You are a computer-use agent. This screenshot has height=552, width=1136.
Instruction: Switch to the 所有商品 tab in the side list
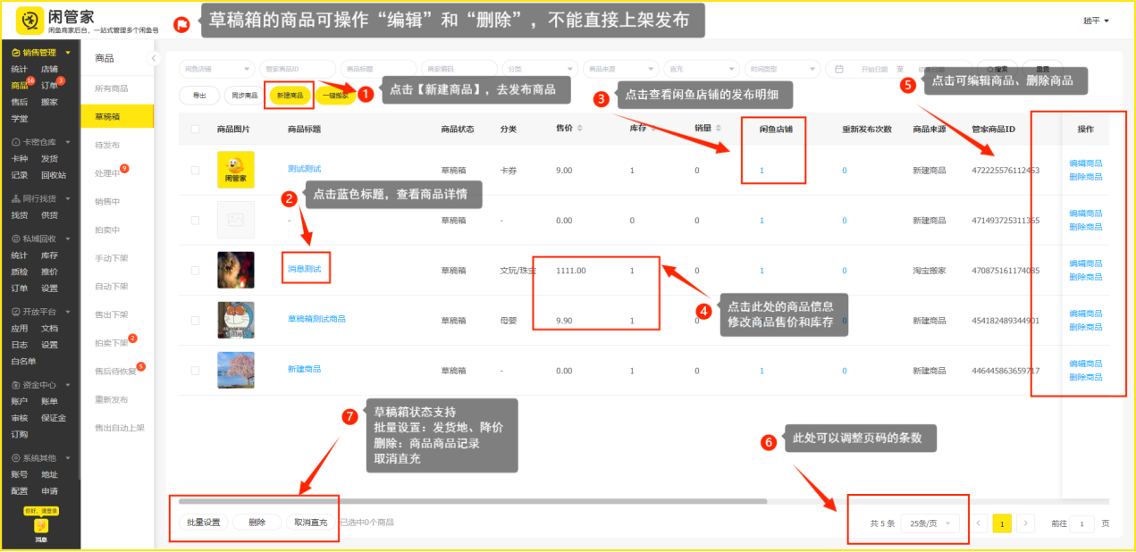click(112, 88)
